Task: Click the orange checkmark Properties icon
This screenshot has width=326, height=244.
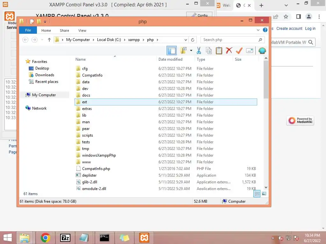Action: point(239,51)
